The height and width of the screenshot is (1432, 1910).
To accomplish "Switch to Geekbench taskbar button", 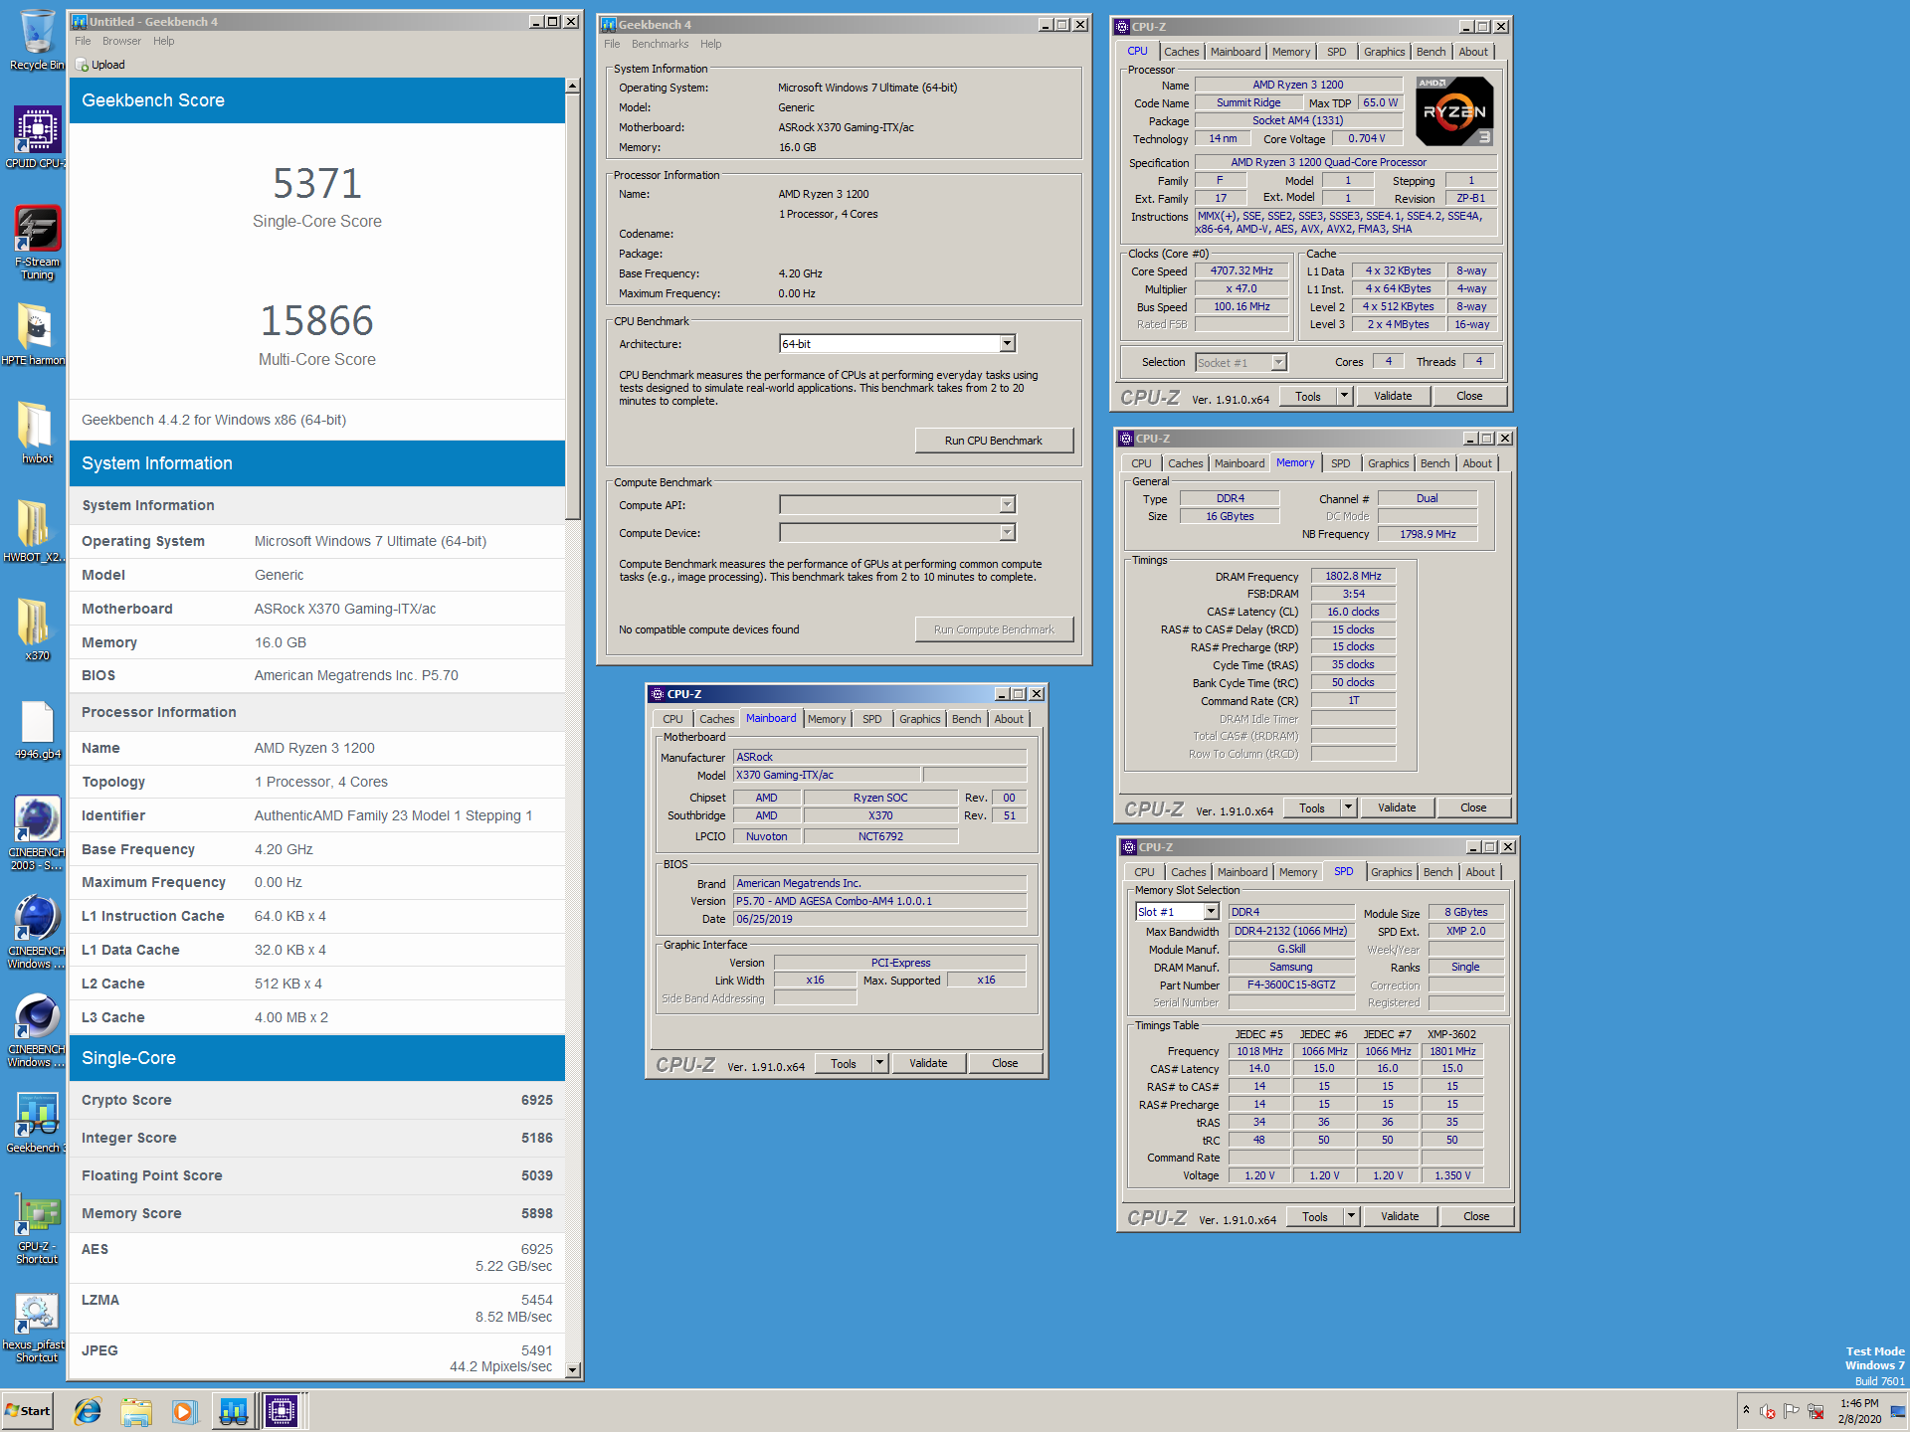I will coord(234,1411).
